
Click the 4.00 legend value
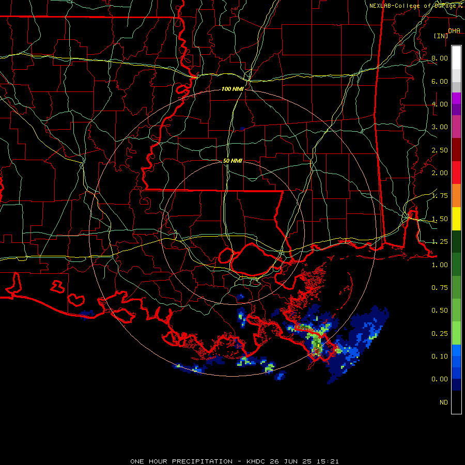(x=440, y=104)
